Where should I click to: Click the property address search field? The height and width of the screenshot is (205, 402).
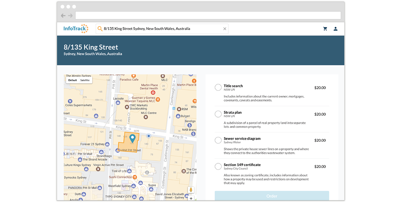coord(162,29)
